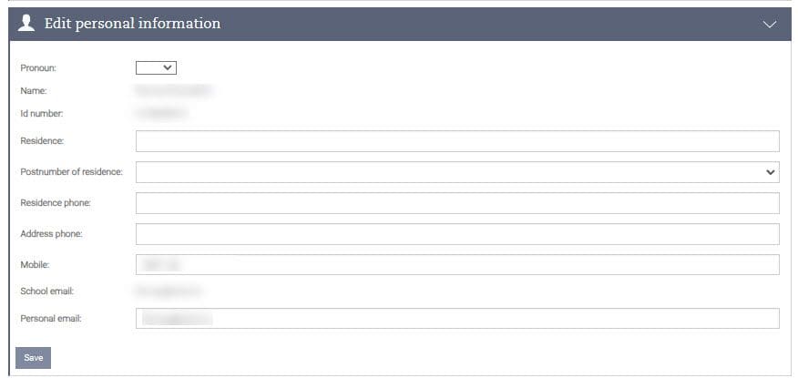798x378 pixels.
Task: Select the Id number label
Action: [x=41, y=114]
